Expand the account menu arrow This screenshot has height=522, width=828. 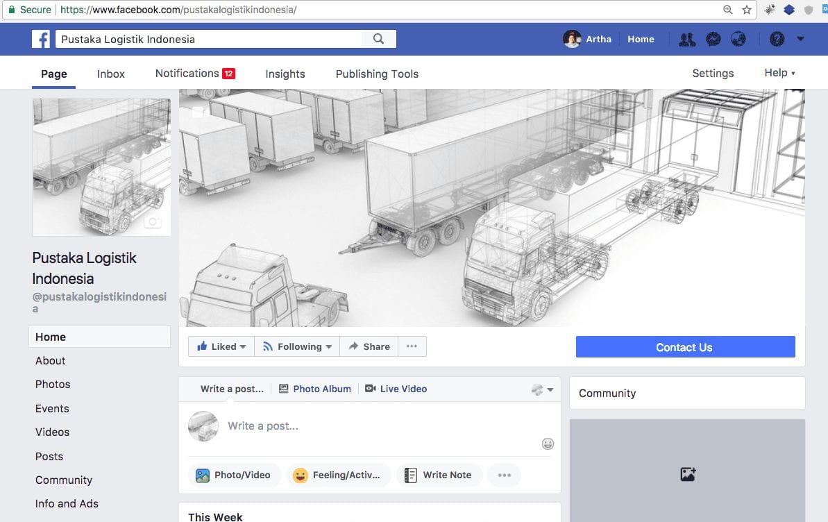[800, 40]
